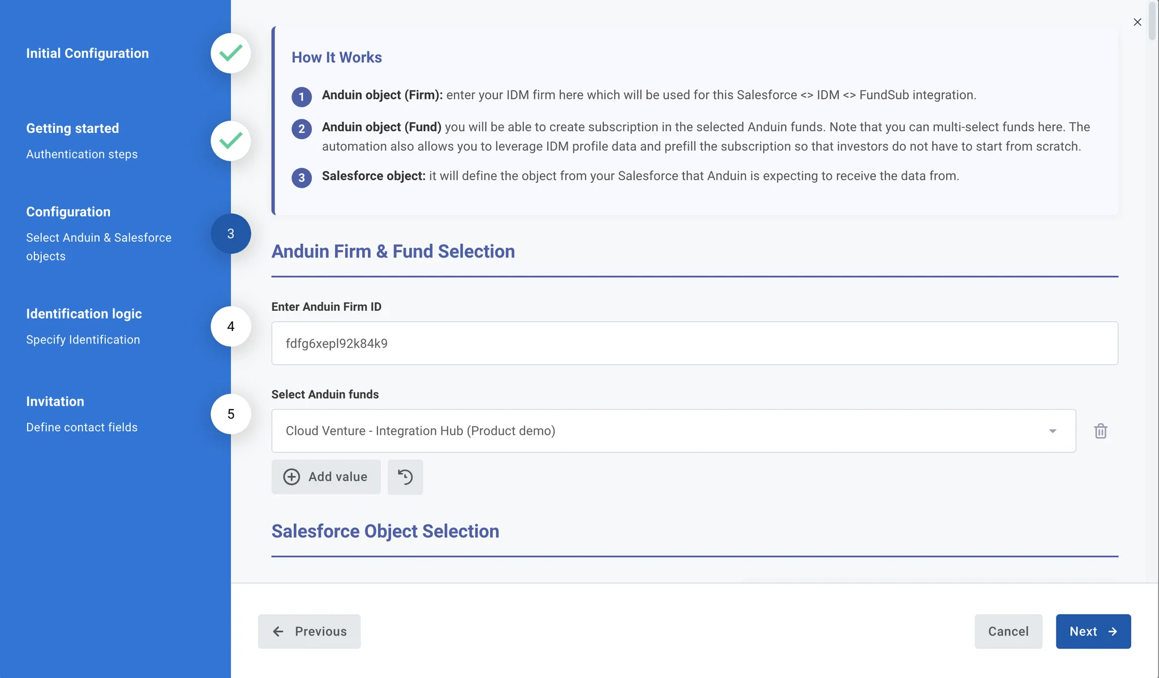
Task: Delete the Cloud Venture fund row
Action: point(1100,431)
